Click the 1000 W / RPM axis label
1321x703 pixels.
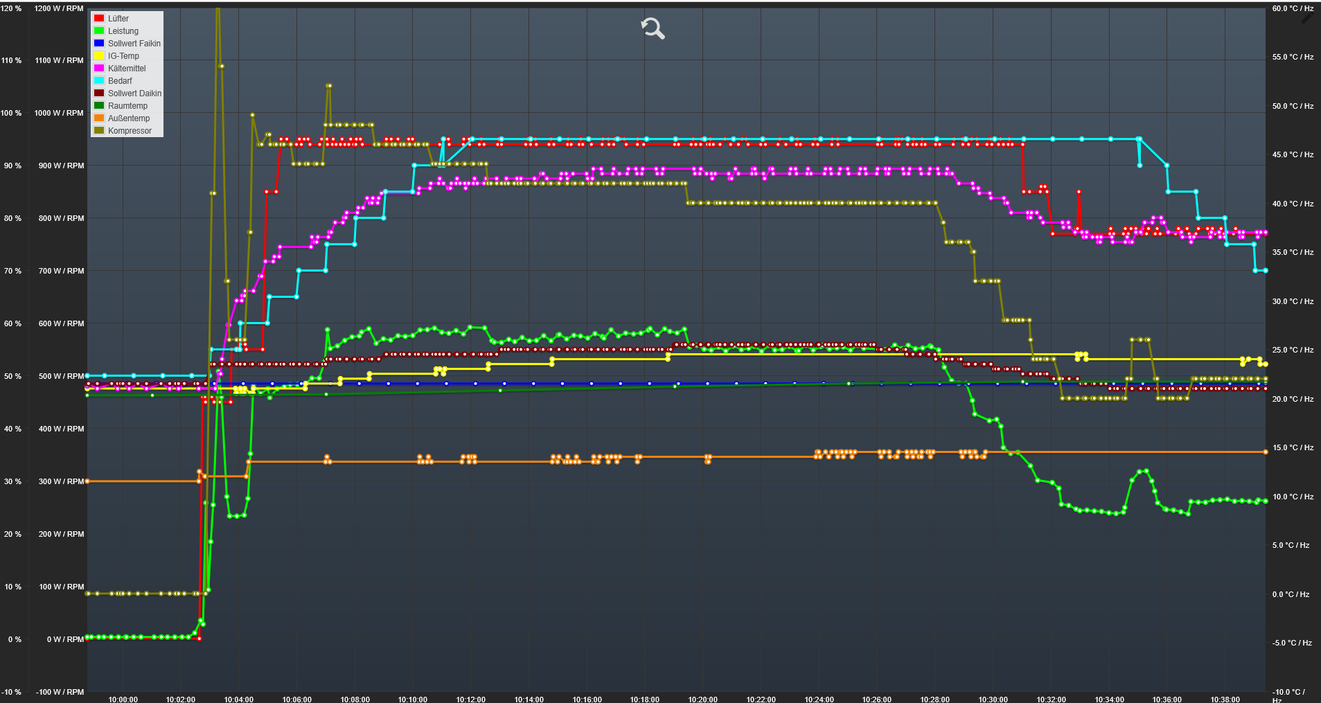(59, 113)
